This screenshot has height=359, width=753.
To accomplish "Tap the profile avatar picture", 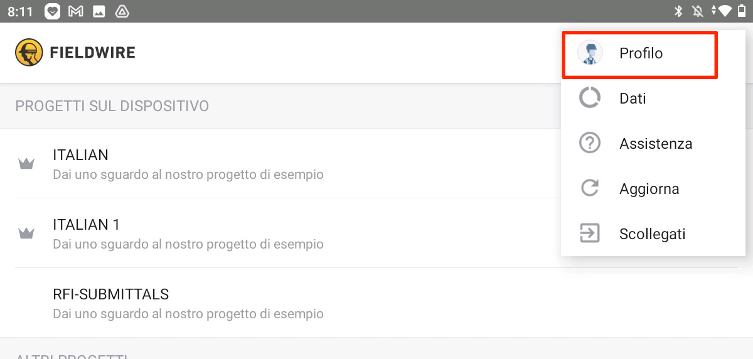I will pos(590,53).
